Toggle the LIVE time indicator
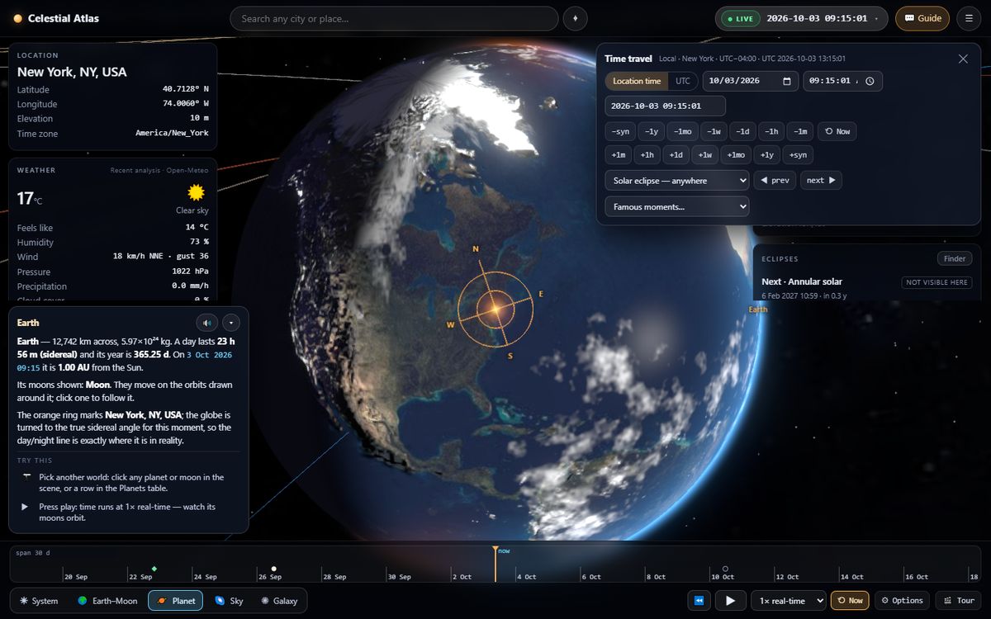The width and height of the screenshot is (991, 619). [x=739, y=18]
